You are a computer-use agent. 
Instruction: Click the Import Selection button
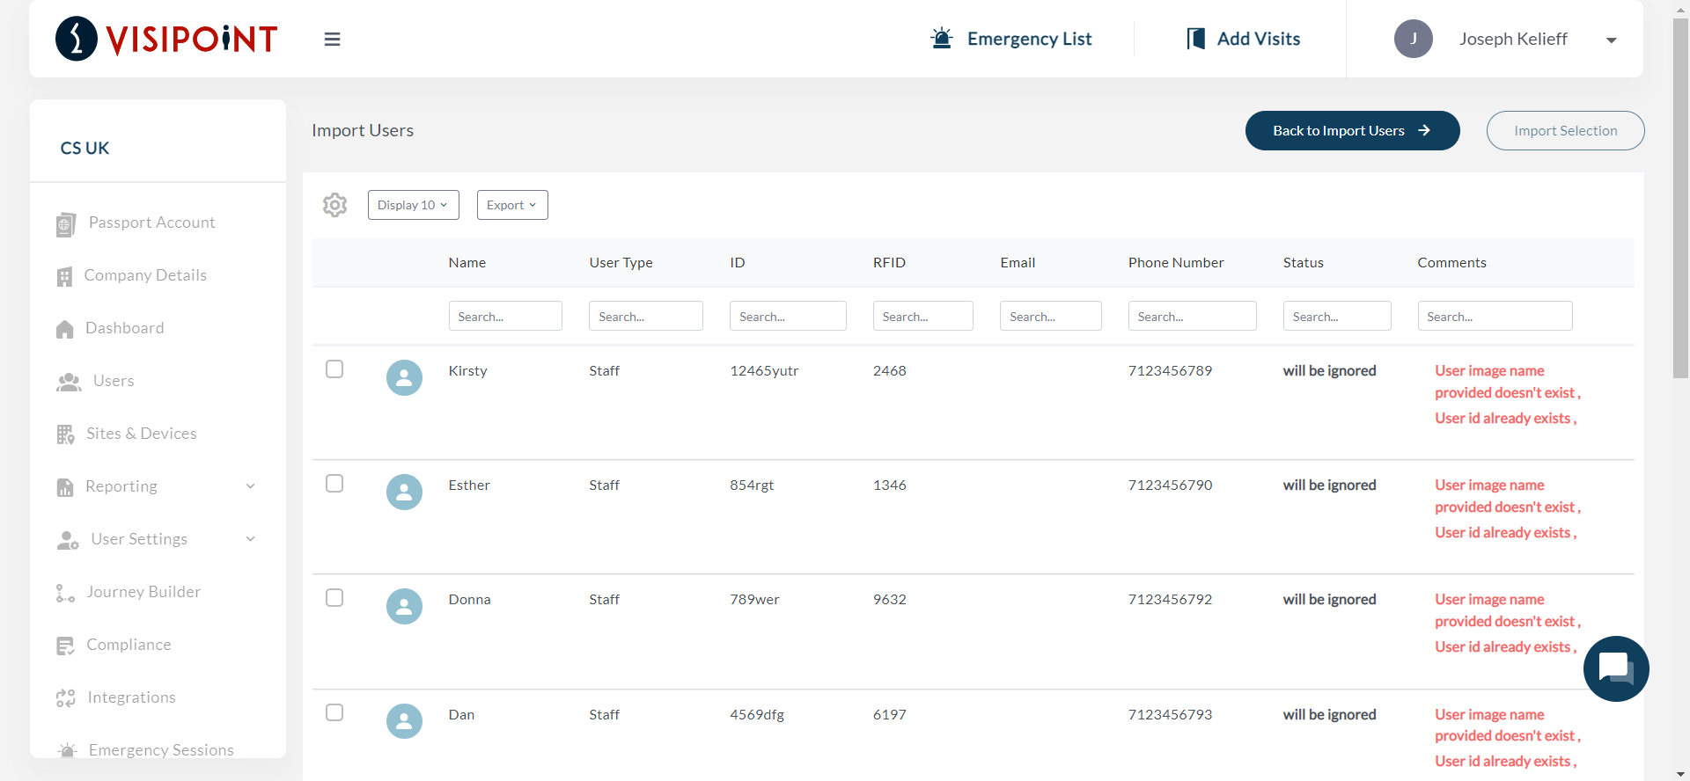[1565, 130]
